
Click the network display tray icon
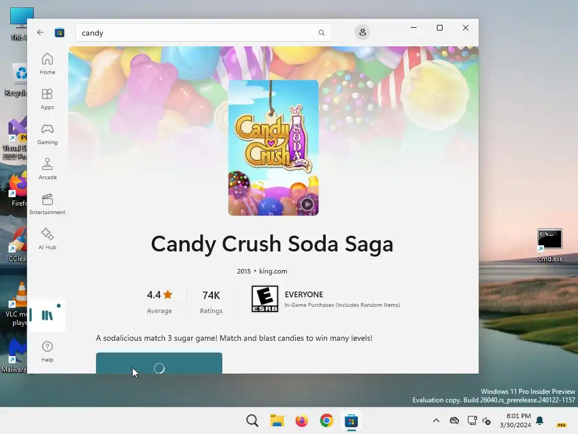click(472, 420)
